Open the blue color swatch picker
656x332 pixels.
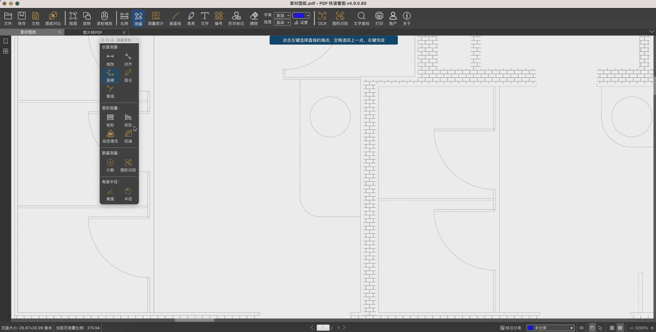(x=301, y=15)
